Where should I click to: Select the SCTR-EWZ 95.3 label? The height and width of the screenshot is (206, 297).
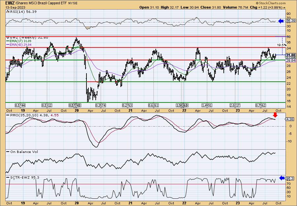[23, 177]
